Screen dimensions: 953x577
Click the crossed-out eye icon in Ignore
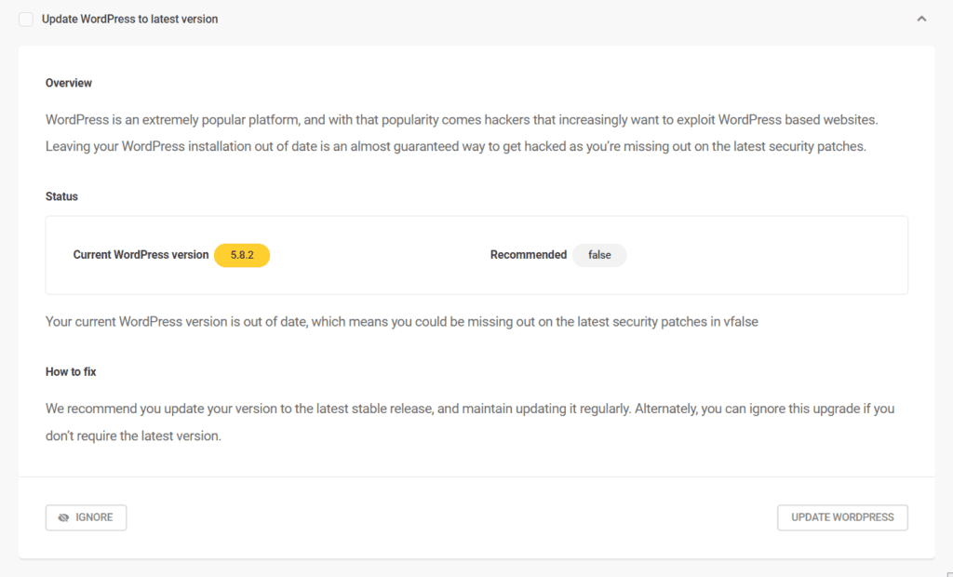tap(63, 517)
